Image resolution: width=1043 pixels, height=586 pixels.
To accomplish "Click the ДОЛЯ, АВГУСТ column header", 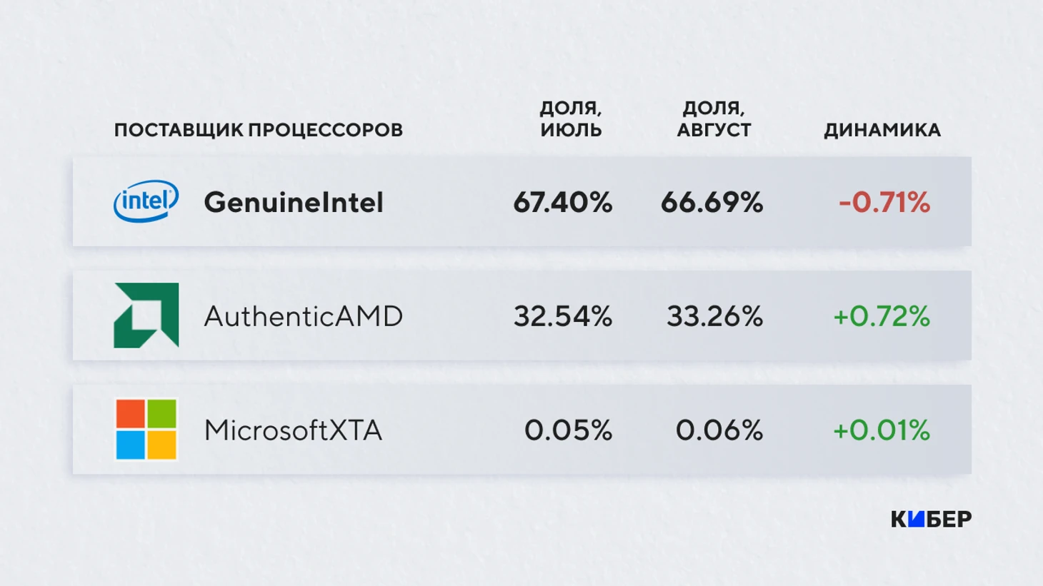I will tap(714, 119).
